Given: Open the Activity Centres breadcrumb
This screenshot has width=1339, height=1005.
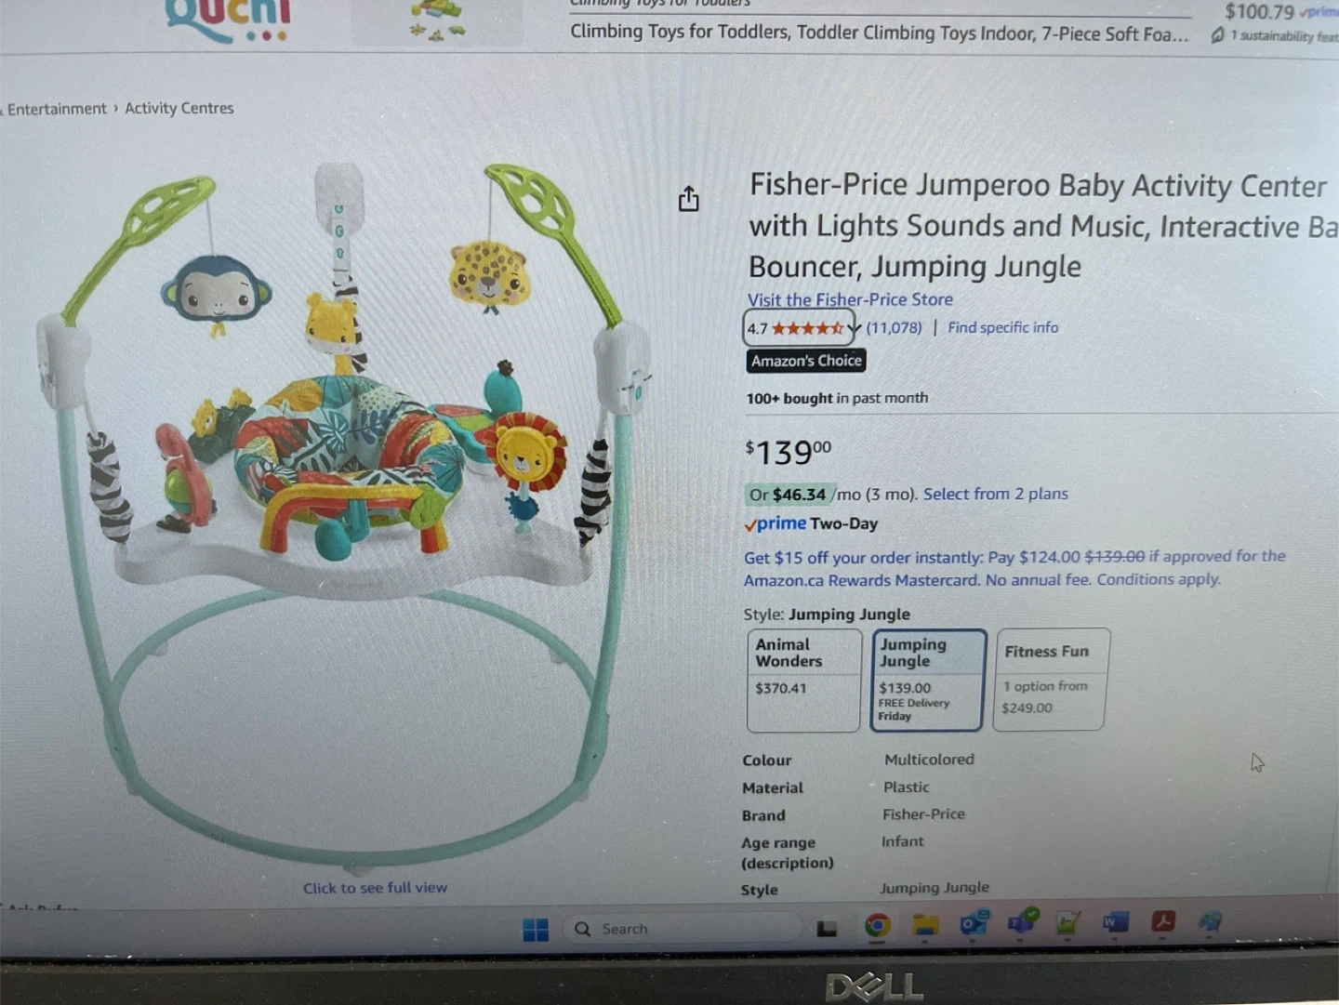Looking at the screenshot, I should point(179,108).
